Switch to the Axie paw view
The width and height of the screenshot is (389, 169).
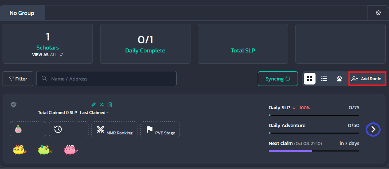tap(339, 79)
